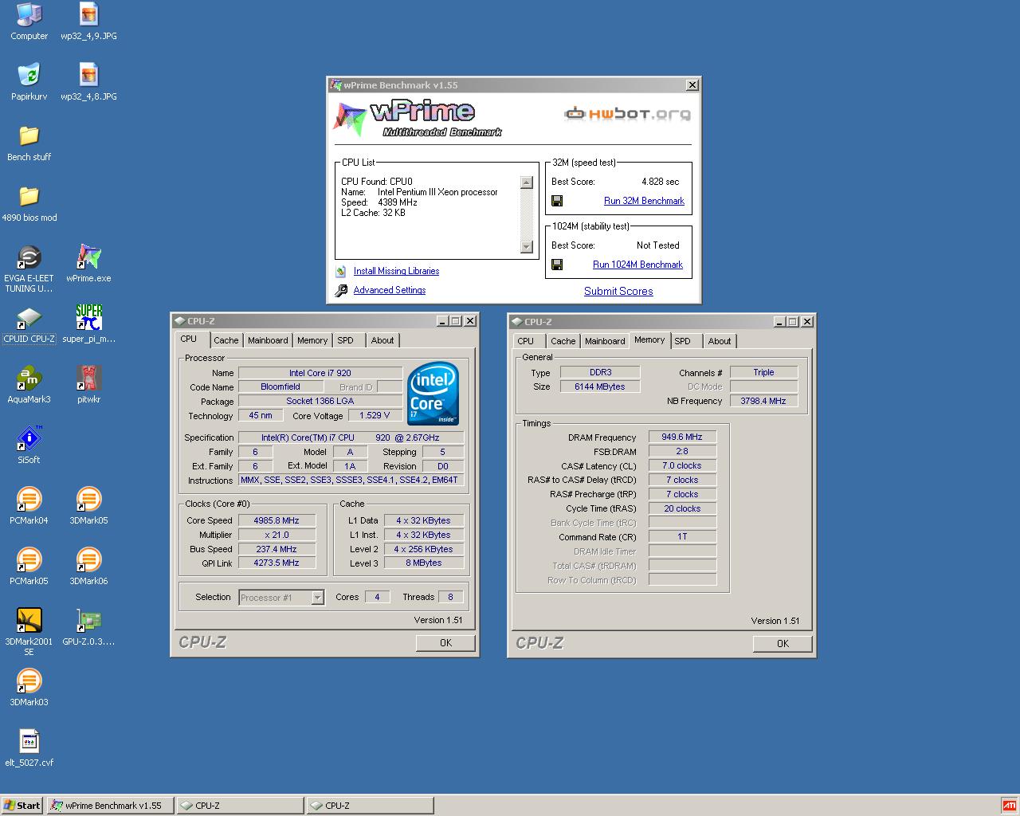Click the DRAM Frequency 949.6 MHz field

click(x=682, y=437)
